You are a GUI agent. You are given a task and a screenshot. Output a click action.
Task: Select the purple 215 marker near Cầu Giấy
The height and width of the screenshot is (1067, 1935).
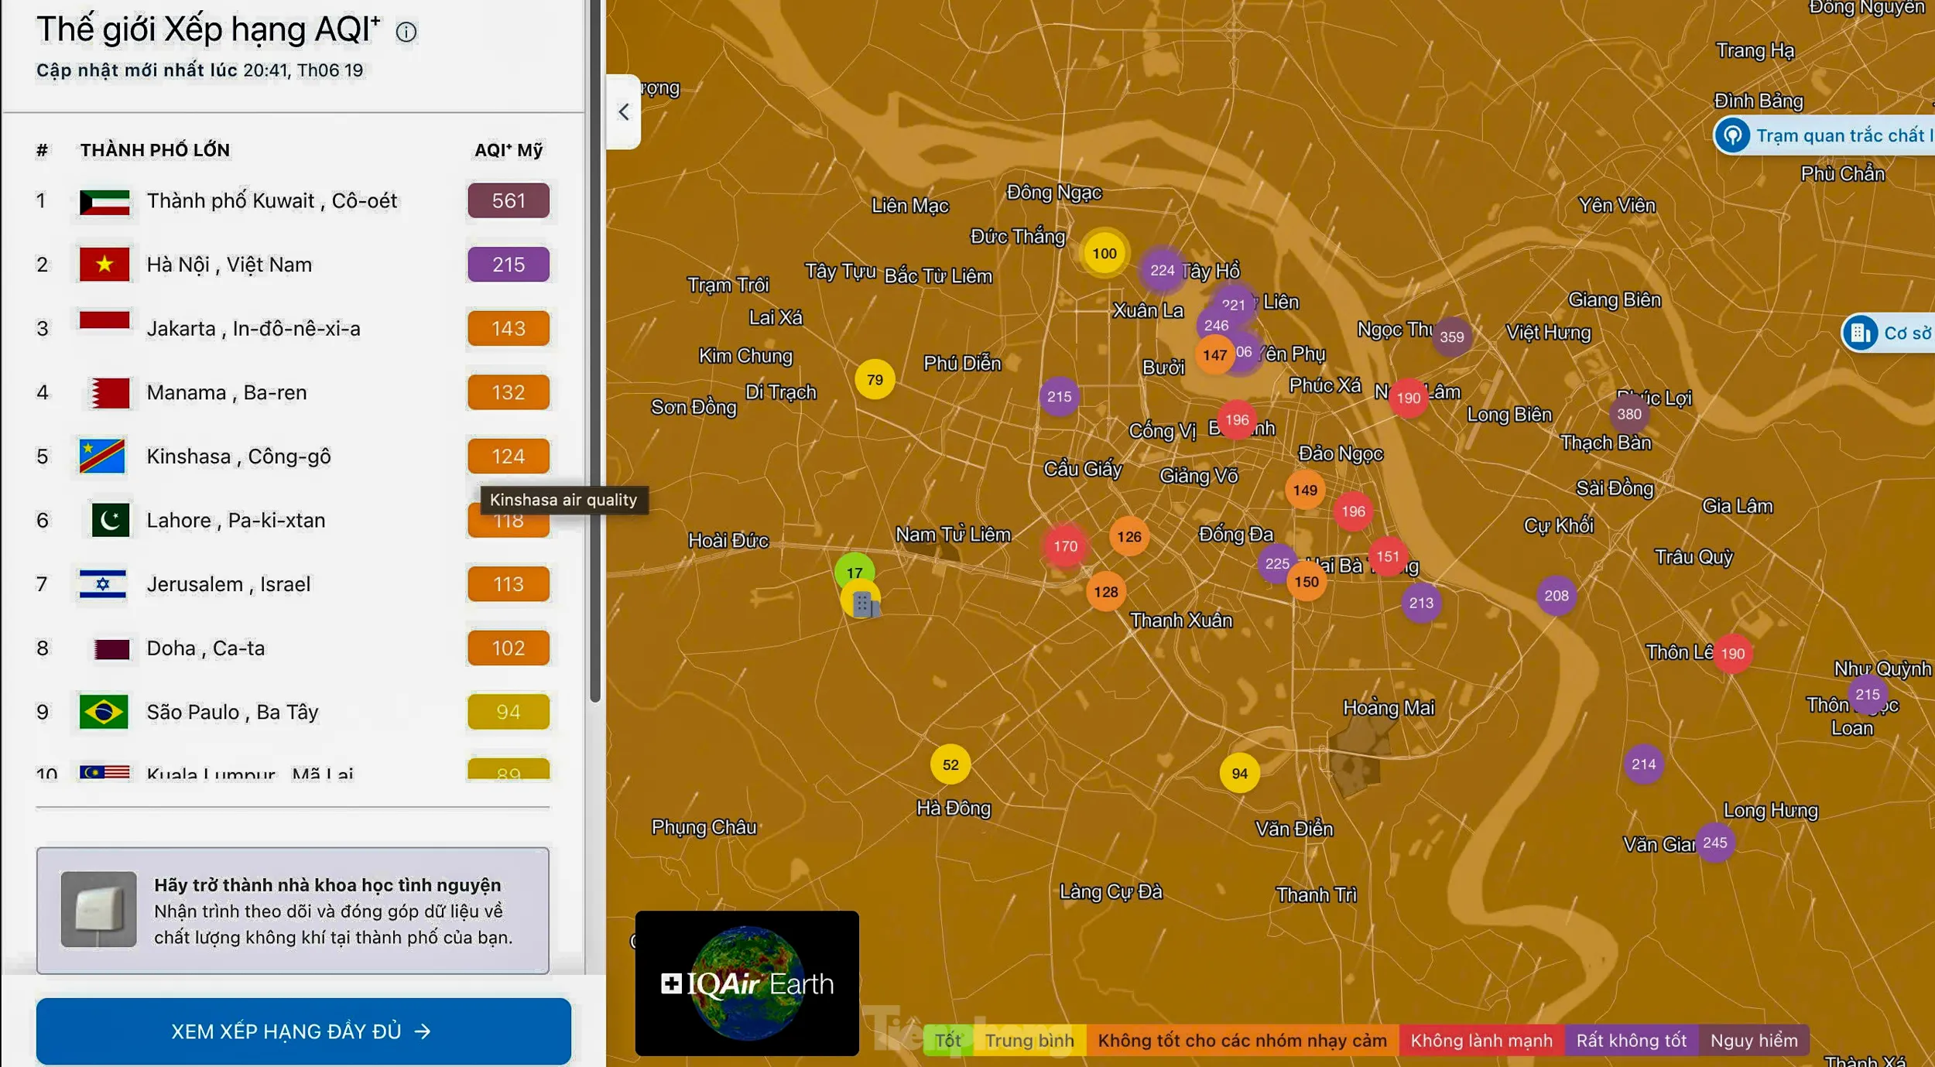tap(1060, 397)
